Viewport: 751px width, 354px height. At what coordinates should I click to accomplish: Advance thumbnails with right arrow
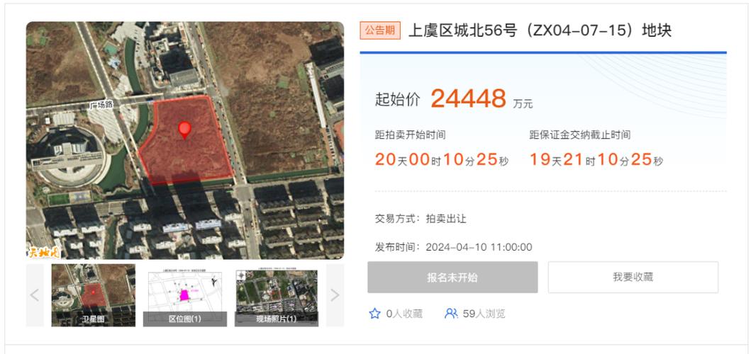(x=335, y=295)
